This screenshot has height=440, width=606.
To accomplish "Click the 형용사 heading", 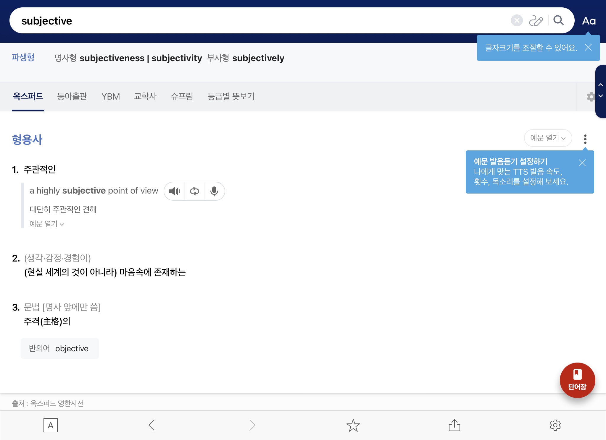I will (27, 139).
